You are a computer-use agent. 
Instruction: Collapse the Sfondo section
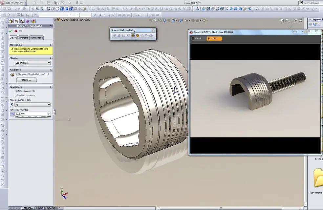pyautogui.click(x=51, y=58)
